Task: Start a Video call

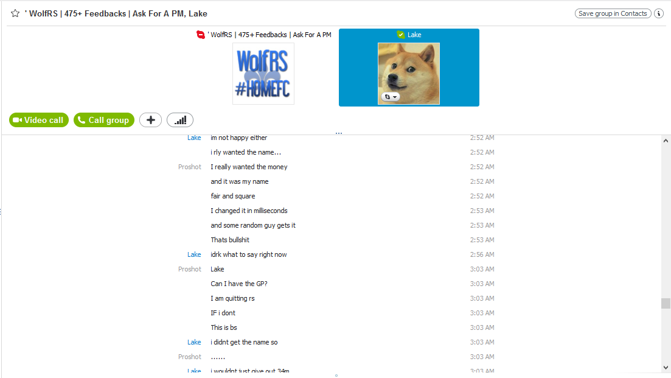Action: [38, 121]
